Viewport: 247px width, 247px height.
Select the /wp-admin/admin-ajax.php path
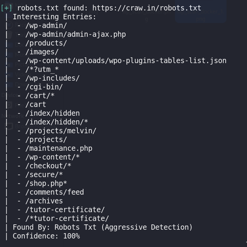[75, 34]
